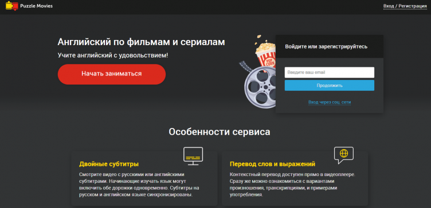Click the film reel and popcorn illustration
The image size is (431, 208).
[257, 72]
